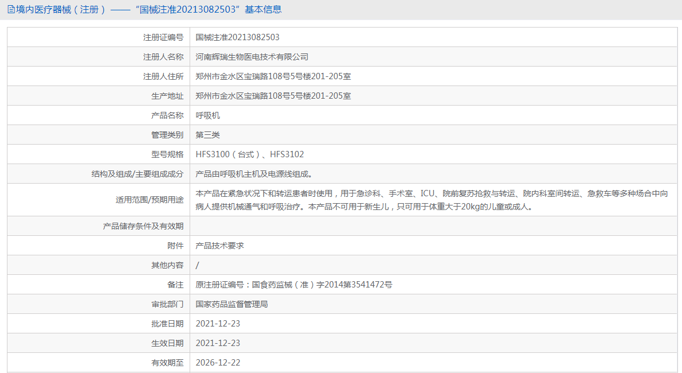
Task: Select company name 河南辉瑞生物医电技术有限公司
Action: pyautogui.click(x=252, y=57)
